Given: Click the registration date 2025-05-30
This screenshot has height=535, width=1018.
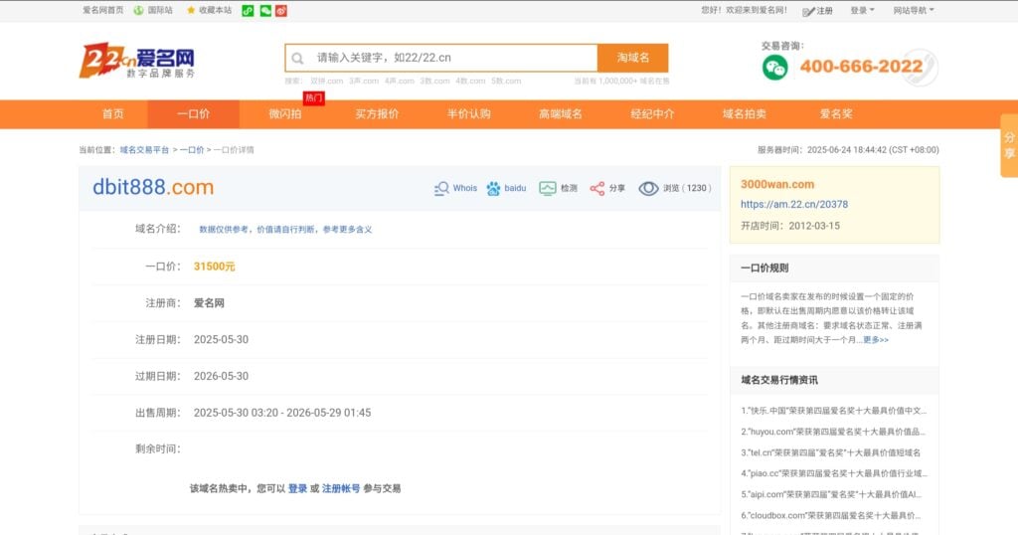Looking at the screenshot, I should [x=221, y=339].
